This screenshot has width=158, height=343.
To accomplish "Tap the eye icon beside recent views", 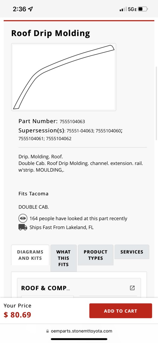I will pyautogui.click(x=23, y=218).
